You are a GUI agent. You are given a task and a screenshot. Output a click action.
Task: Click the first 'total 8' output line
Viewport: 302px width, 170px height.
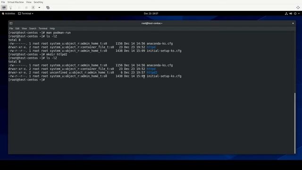14,40
